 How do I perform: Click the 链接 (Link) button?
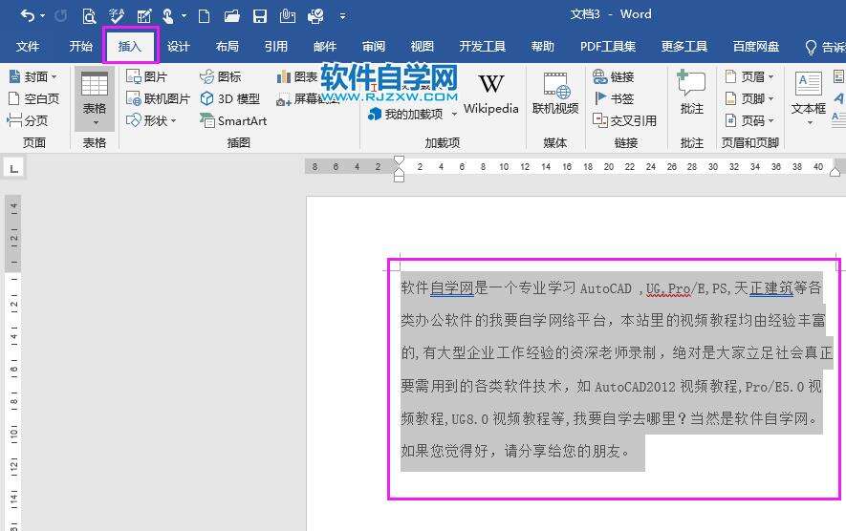(614, 76)
